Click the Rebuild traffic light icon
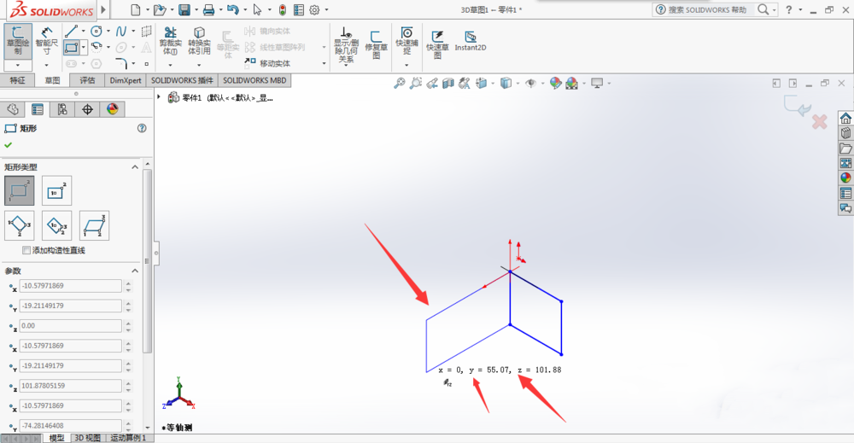This screenshot has width=854, height=443. (282, 9)
